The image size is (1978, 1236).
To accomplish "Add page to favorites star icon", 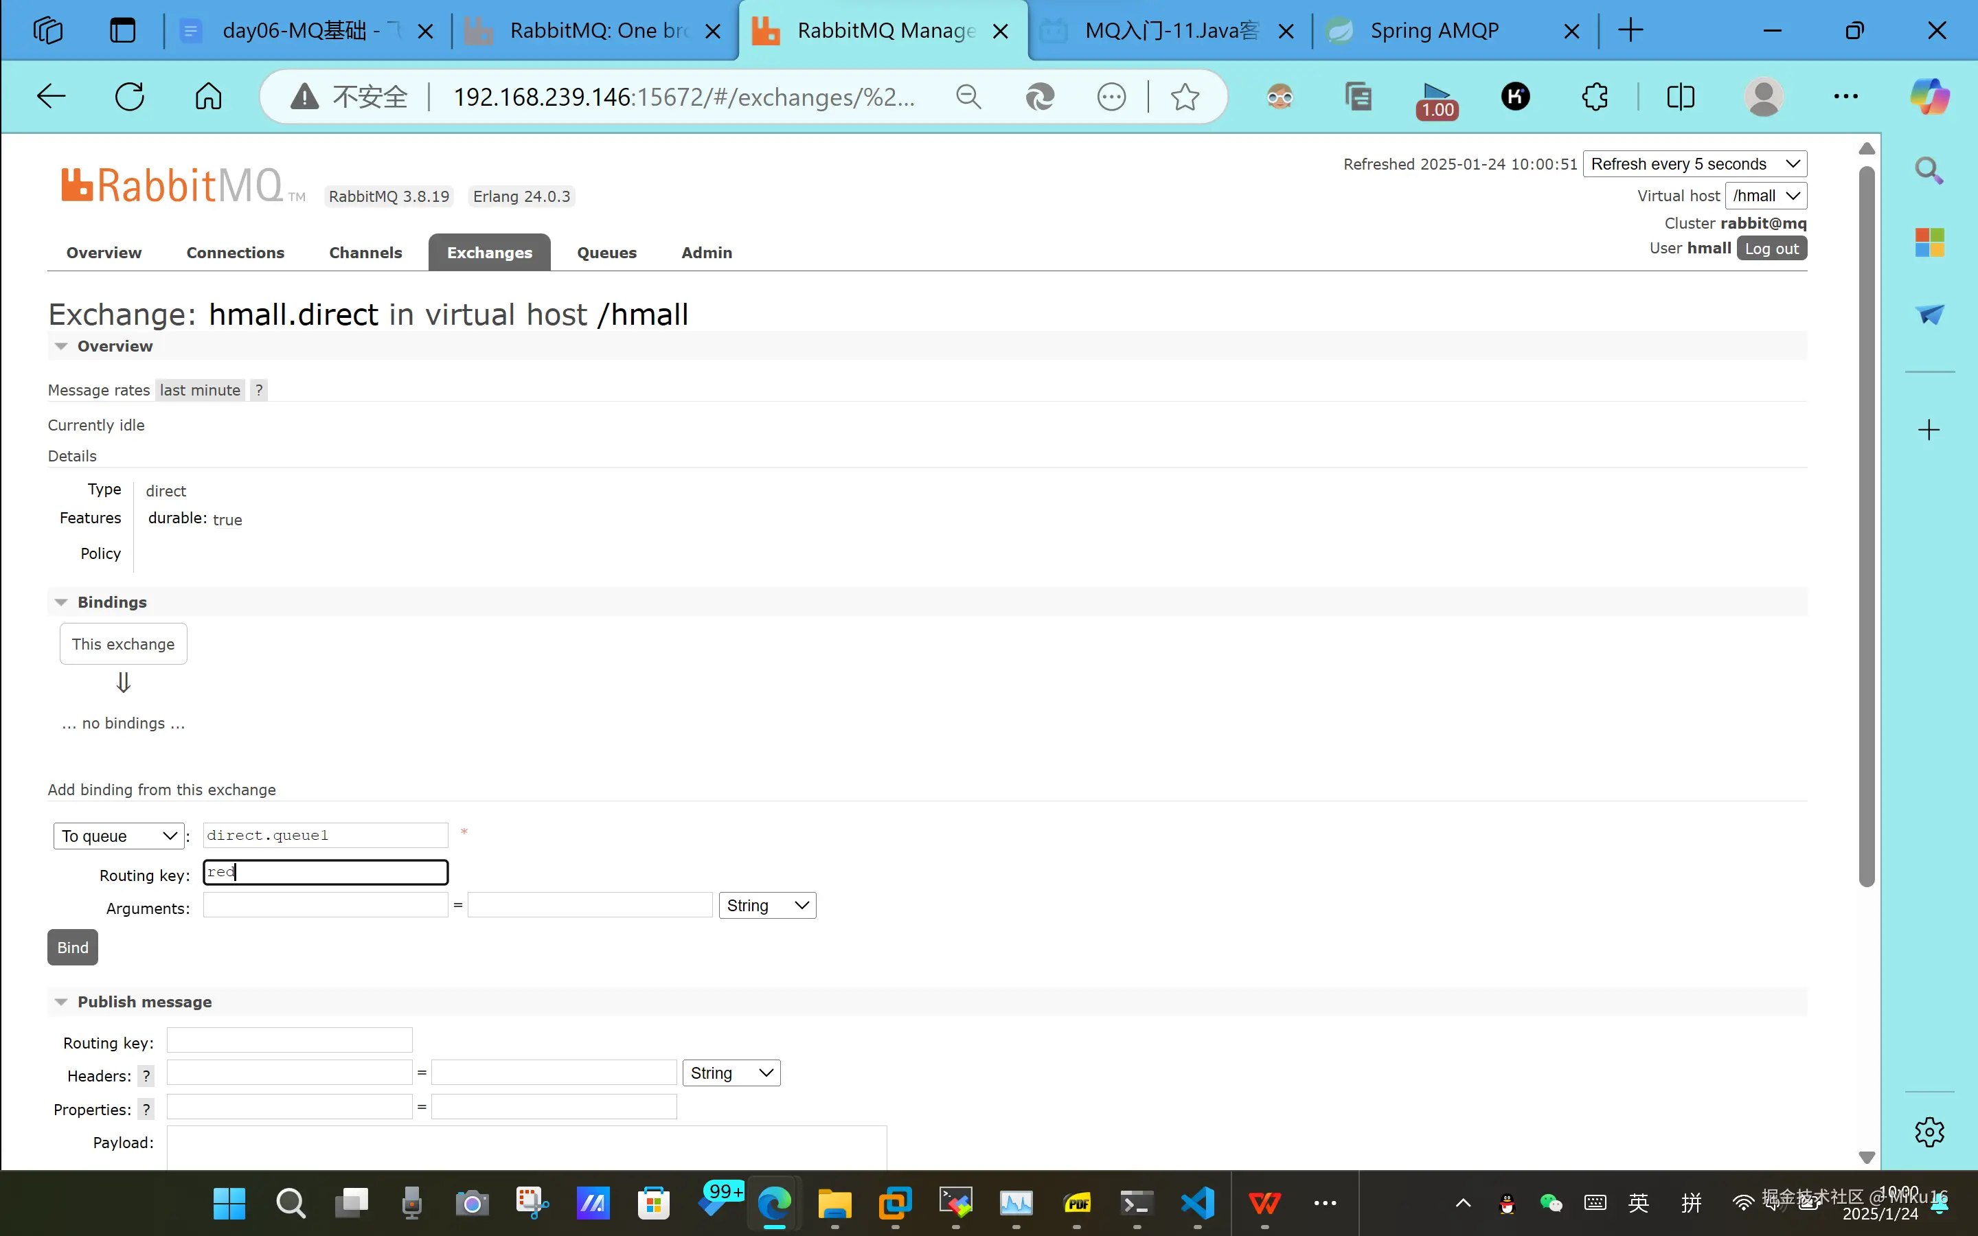I will pos(1184,98).
